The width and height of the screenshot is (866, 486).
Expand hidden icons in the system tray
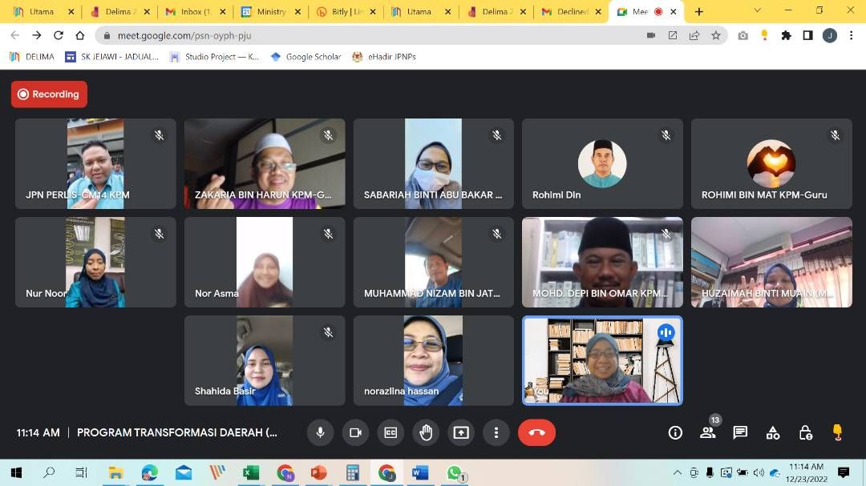[677, 473]
